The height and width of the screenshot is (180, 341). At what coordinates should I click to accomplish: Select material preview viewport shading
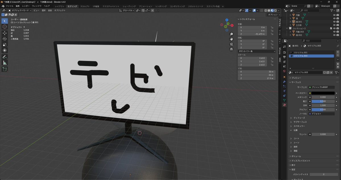[x=272, y=11]
